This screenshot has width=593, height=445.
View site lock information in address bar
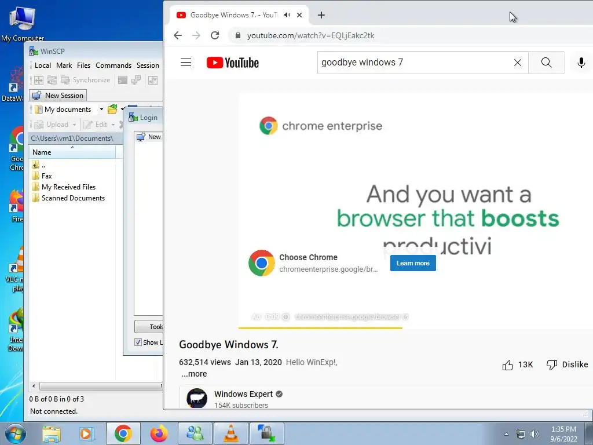[x=238, y=35]
